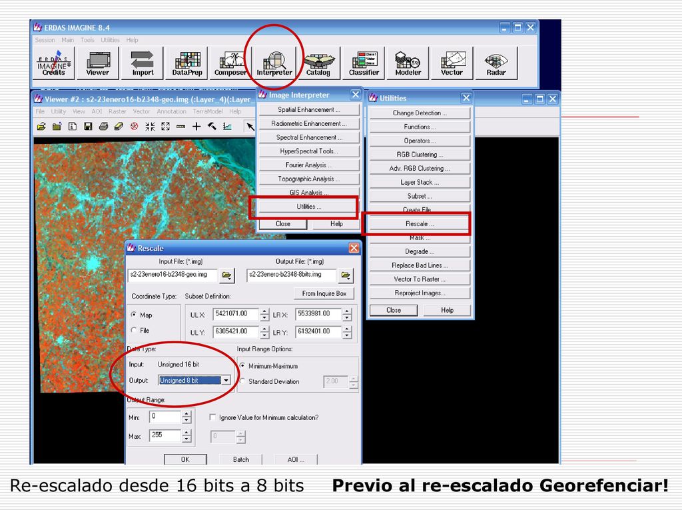Click the measure ruler icon in Viewer toolbar
Viewport: 682px width, 512px height.
(181, 127)
